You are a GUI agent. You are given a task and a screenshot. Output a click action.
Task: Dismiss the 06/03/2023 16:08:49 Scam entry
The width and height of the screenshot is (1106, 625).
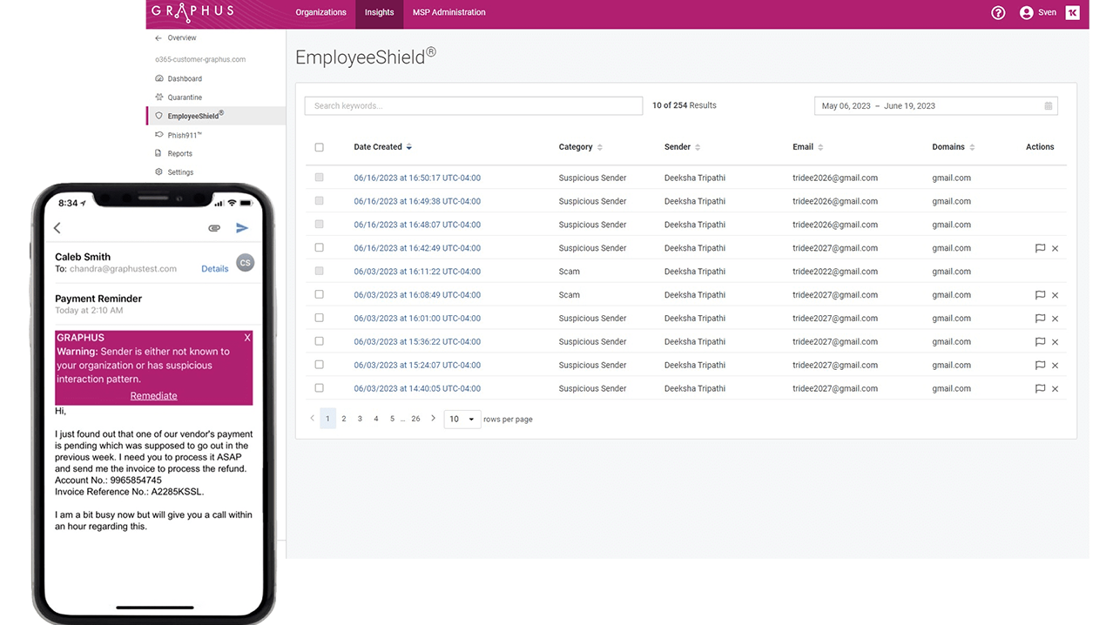(x=1055, y=295)
